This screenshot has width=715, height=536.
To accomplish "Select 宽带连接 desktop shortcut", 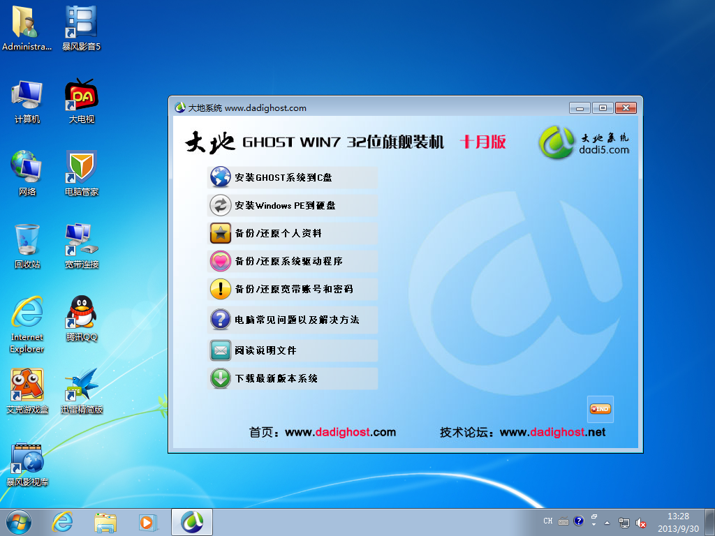I will pos(81,246).
